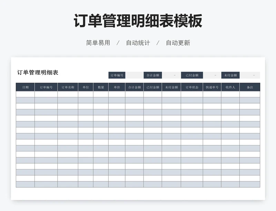Select the 日期 column header
Screen dimensions: 276x211
pyautogui.click(x=25, y=87)
